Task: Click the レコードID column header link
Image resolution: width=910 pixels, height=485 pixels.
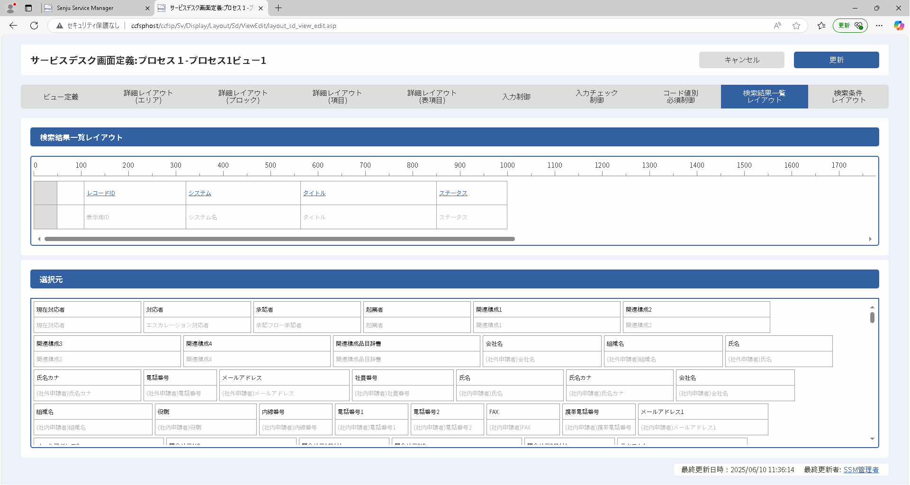Action: point(101,193)
